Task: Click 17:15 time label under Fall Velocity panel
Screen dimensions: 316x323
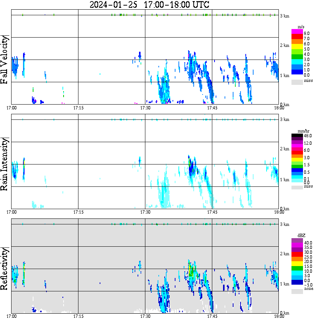Action: (x=78, y=108)
